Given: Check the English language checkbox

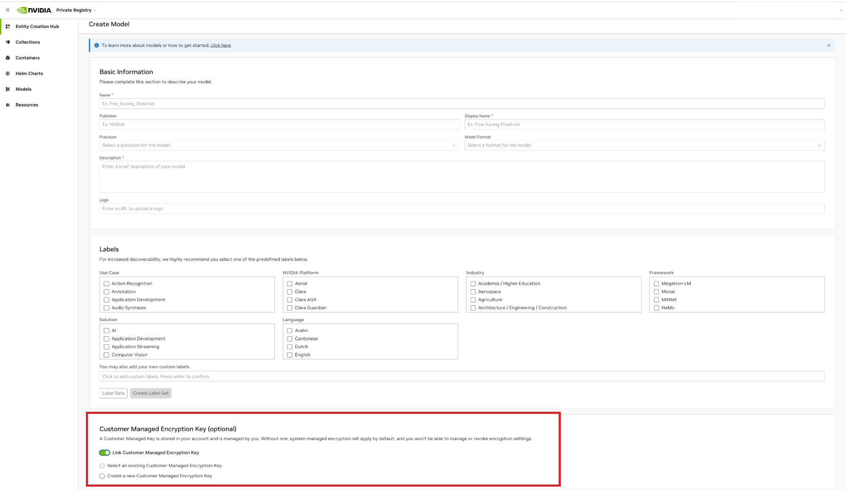Looking at the screenshot, I should [290, 355].
